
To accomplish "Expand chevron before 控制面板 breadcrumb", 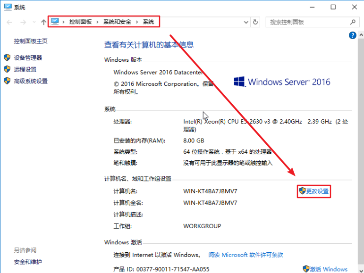I will tap(63, 22).
